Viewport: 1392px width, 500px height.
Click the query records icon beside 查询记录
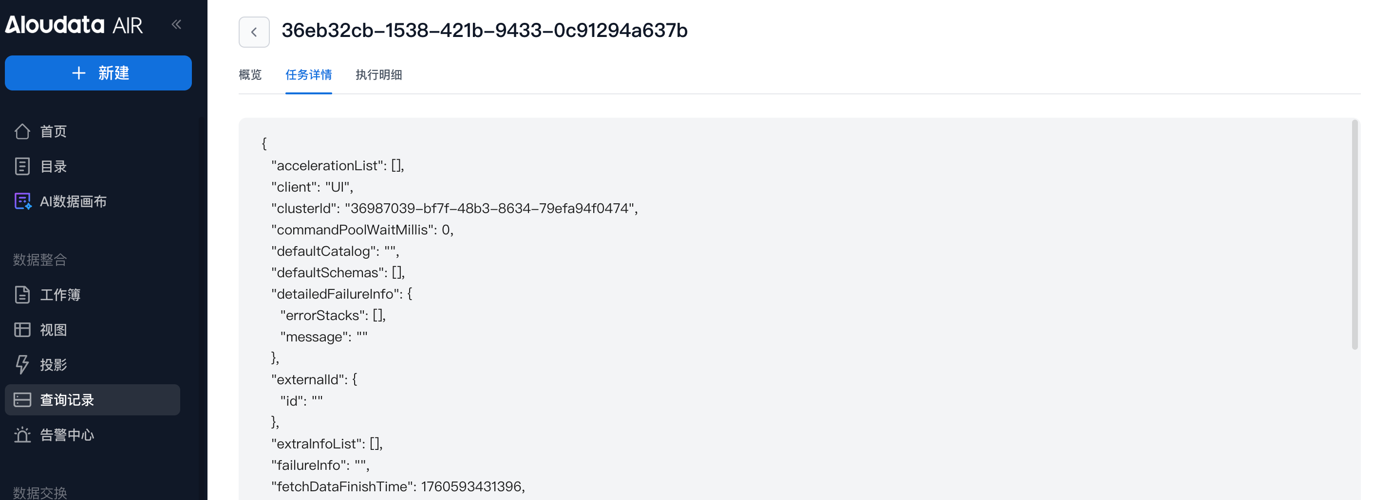coord(22,400)
